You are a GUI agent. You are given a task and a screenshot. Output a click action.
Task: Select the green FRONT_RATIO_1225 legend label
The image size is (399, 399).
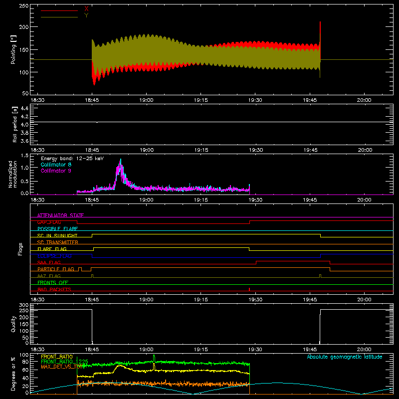[x=64, y=362]
